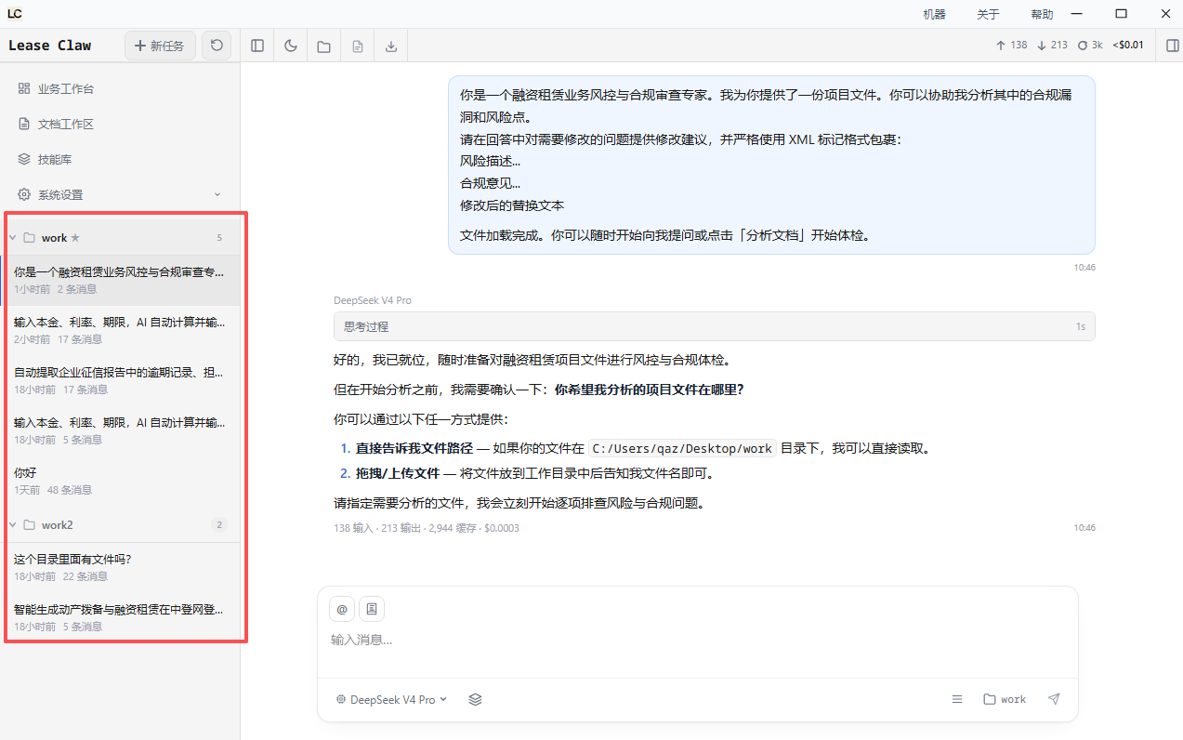Toggle the right side panel icon
1183x740 pixels.
click(1173, 46)
